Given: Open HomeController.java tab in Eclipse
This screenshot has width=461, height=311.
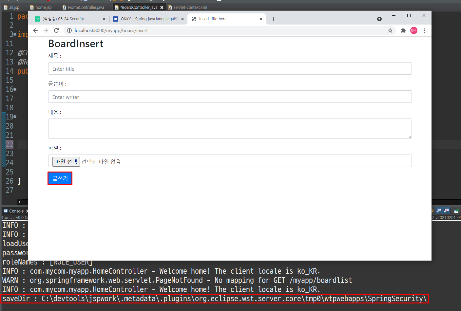Looking at the screenshot, I should pyautogui.click(x=83, y=7).
